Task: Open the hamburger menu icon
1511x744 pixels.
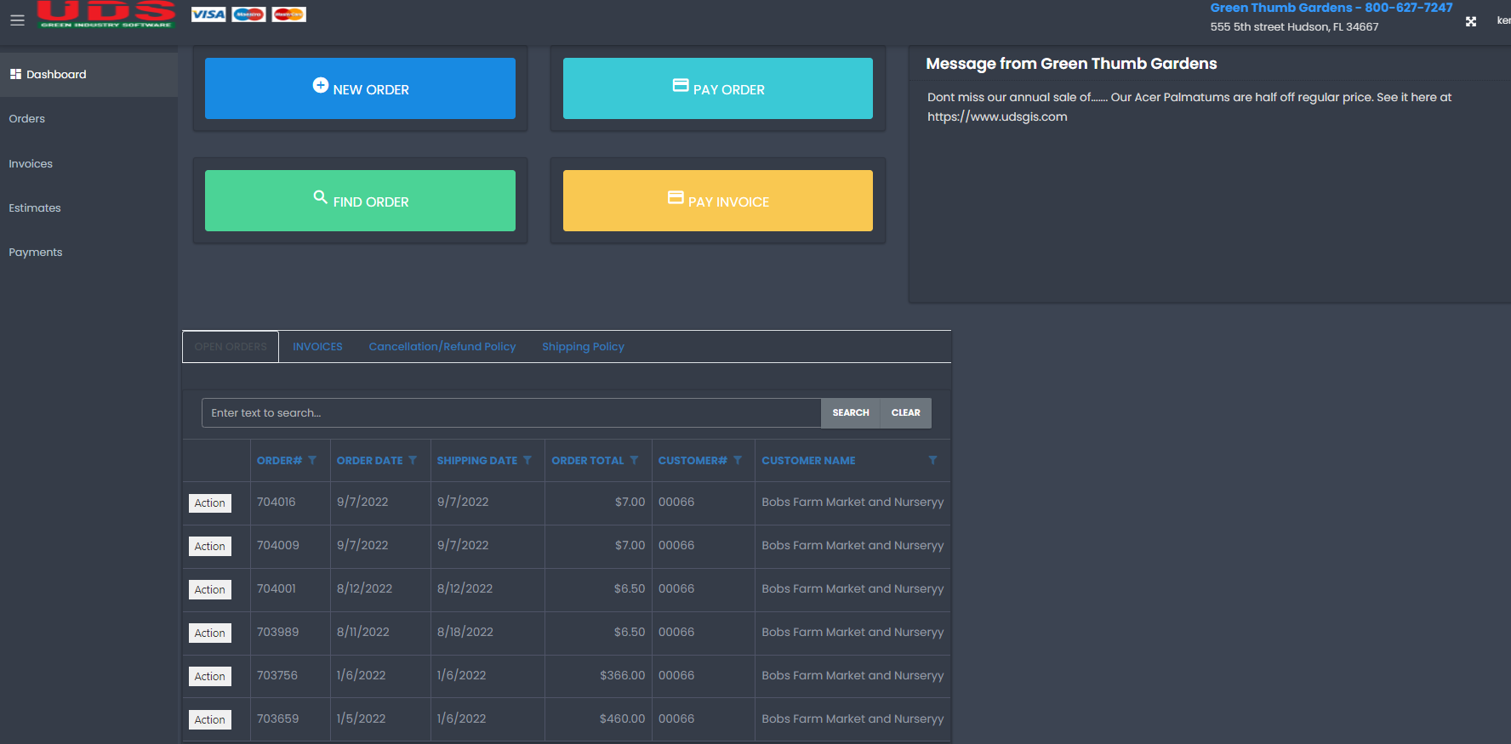Action: pyautogui.click(x=17, y=20)
